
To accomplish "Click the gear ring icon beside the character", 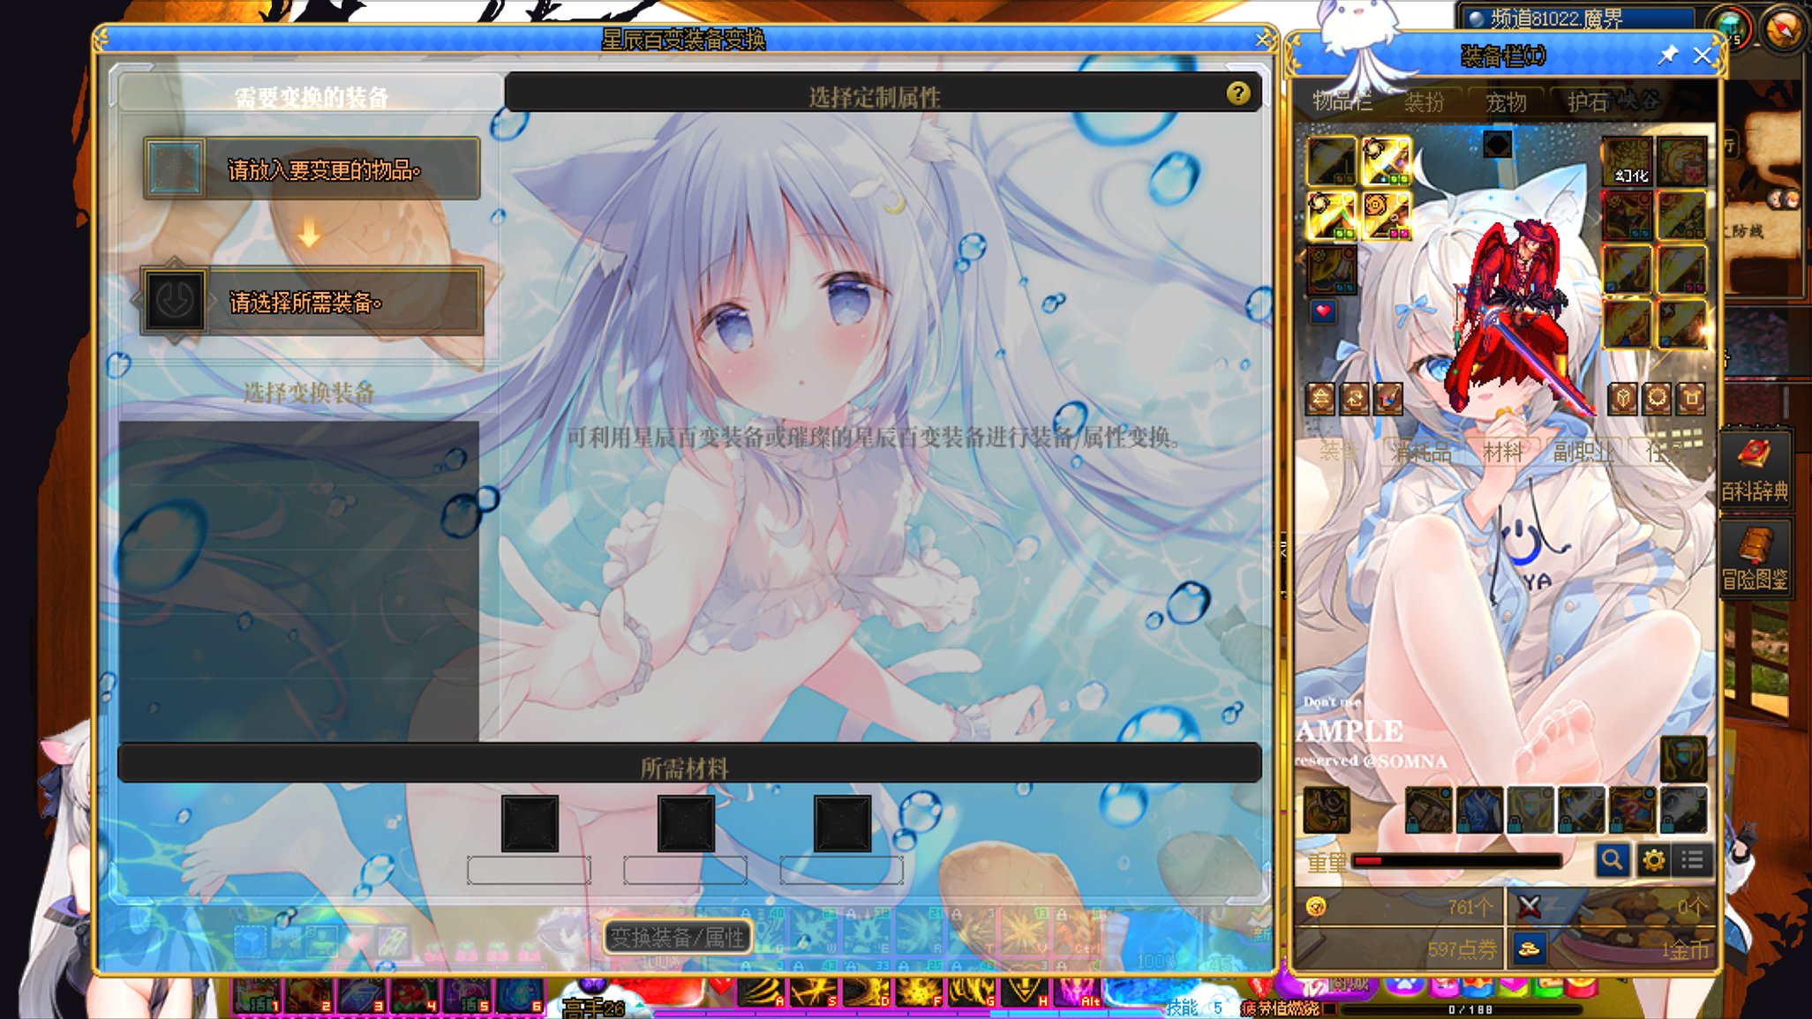I will pos(1657,400).
